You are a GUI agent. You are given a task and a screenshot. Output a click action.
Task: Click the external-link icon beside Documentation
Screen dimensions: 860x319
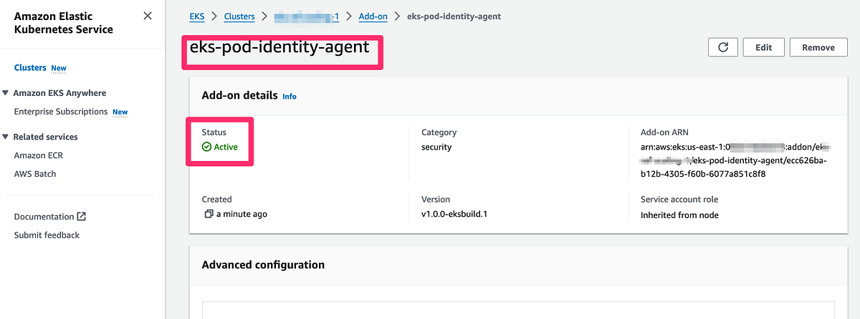82,217
